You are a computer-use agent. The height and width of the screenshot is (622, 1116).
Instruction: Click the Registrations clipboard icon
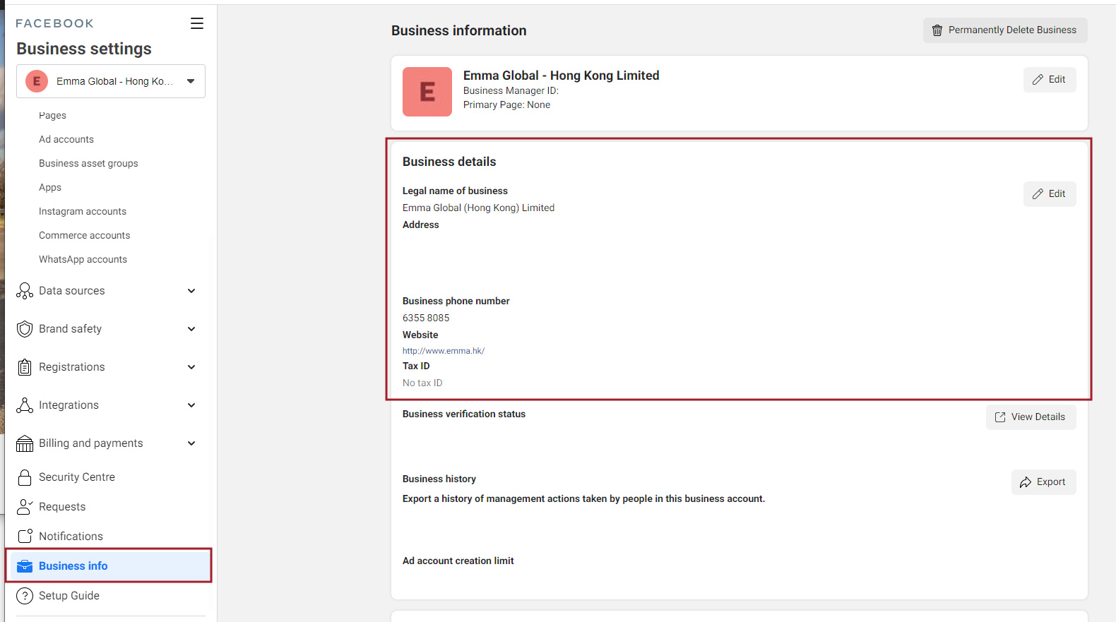click(x=25, y=367)
